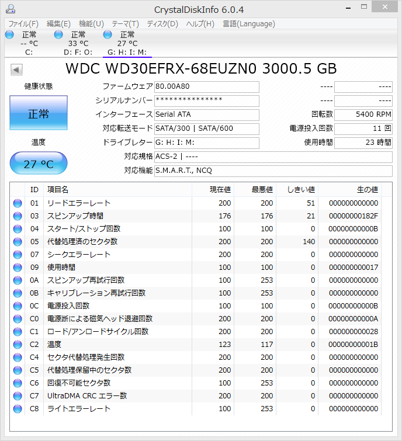Open the ディスク(D) menu
Screen dimensions: 402x441
[x=162, y=24]
